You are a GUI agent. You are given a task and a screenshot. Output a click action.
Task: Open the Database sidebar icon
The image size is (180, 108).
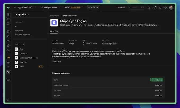(x=8, y=32)
